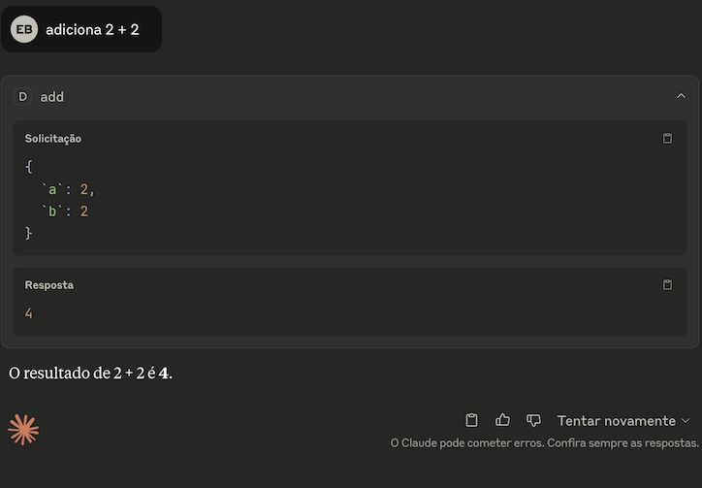The height and width of the screenshot is (488, 702).
Task: Click the Resposta section label
Action: [x=48, y=285]
